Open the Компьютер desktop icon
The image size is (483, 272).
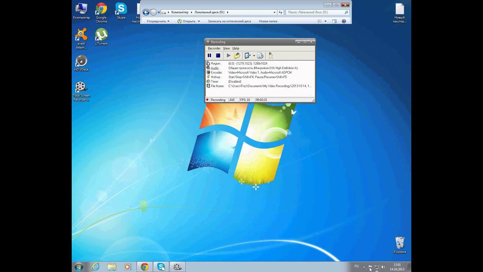(x=82, y=11)
